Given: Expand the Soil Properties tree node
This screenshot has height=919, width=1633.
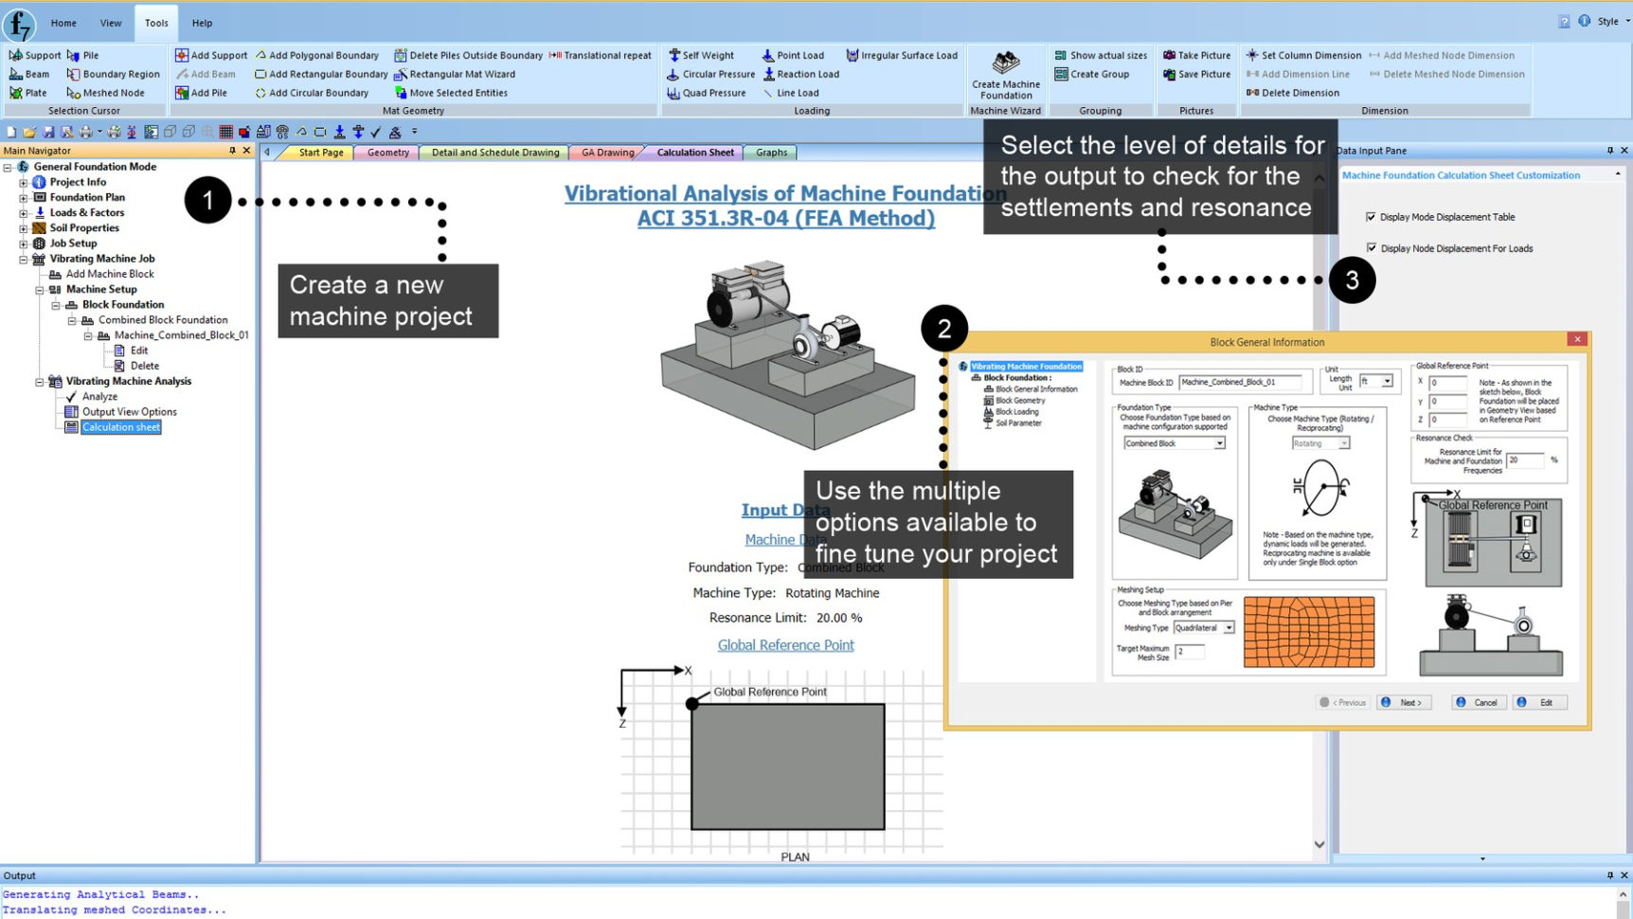Looking at the screenshot, I should (22, 227).
